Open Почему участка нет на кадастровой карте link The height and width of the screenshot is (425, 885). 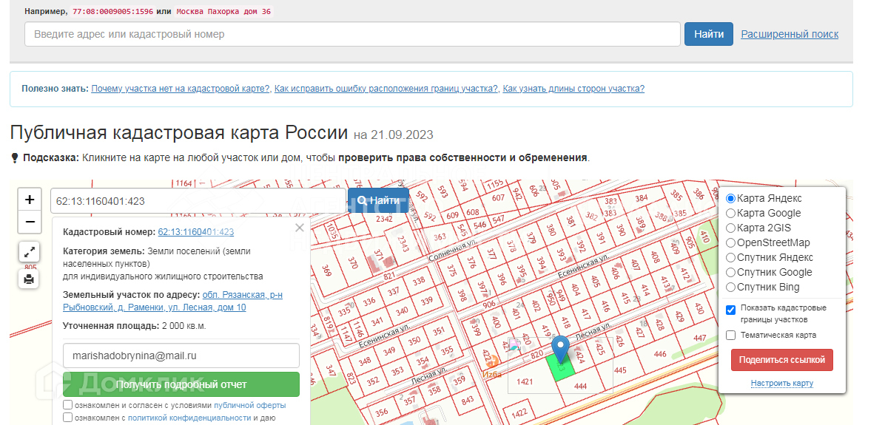tap(181, 89)
